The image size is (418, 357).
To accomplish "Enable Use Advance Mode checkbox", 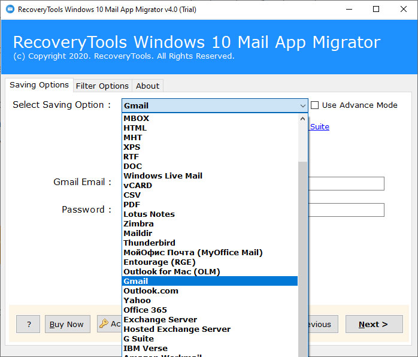I will coord(314,105).
